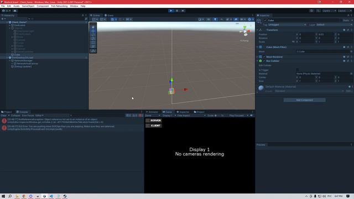Select the Rotate tool in Scene overlay

[93, 35]
